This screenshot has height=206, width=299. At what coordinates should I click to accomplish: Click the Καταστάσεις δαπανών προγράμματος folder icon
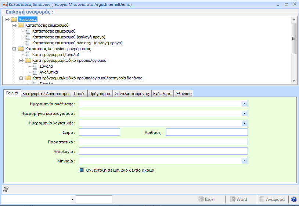(x=21, y=49)
